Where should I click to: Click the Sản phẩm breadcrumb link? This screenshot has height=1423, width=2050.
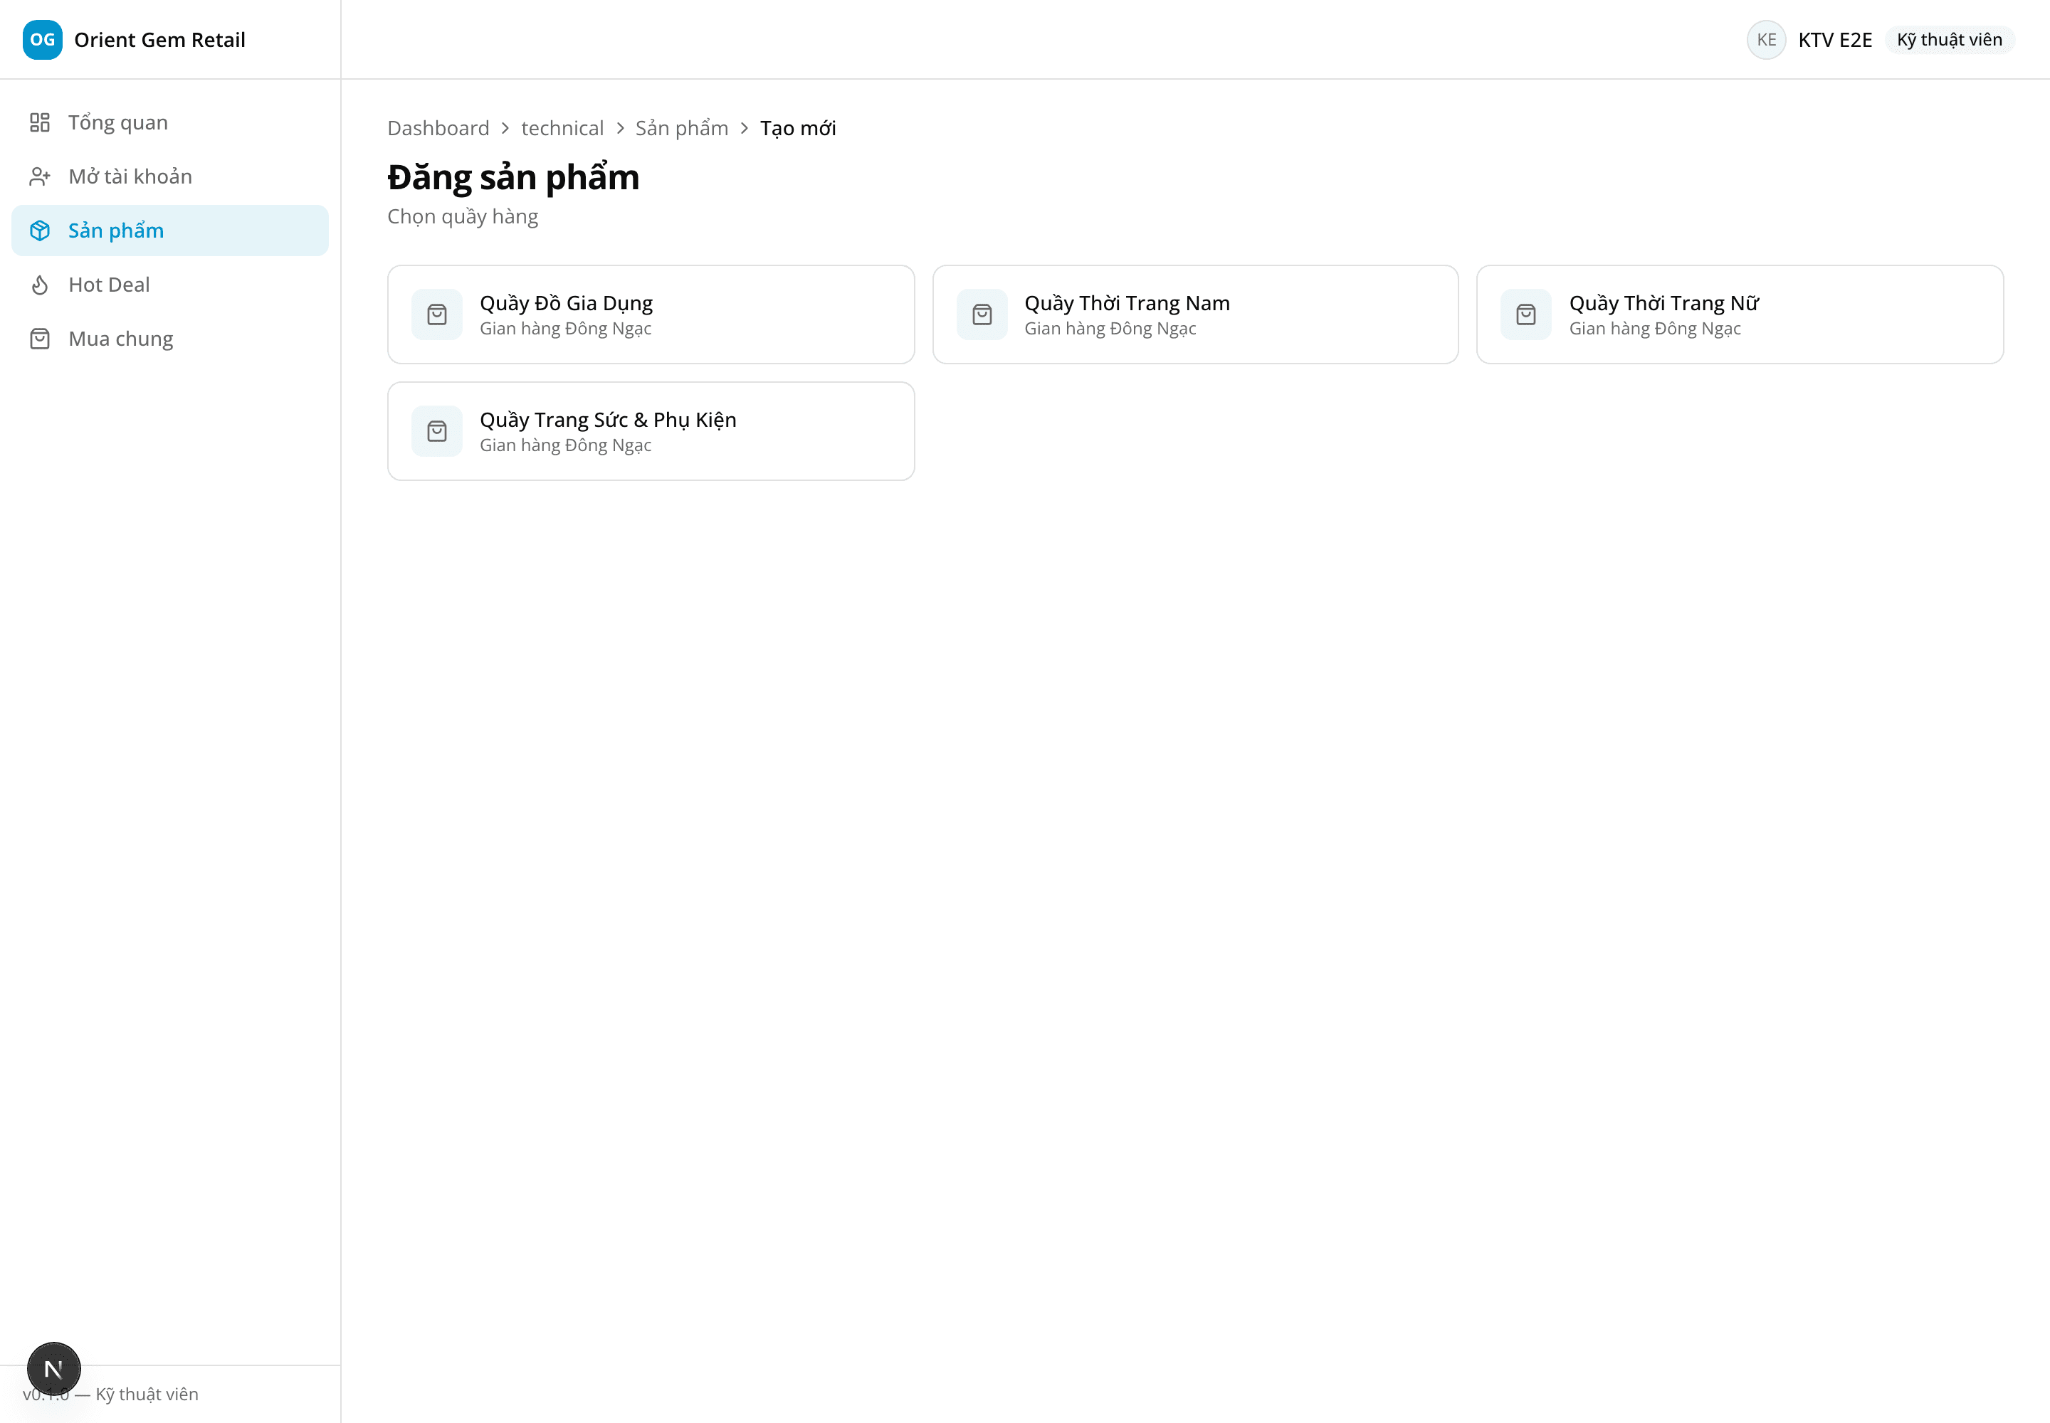pyautogui.click(x=681, y=128)
